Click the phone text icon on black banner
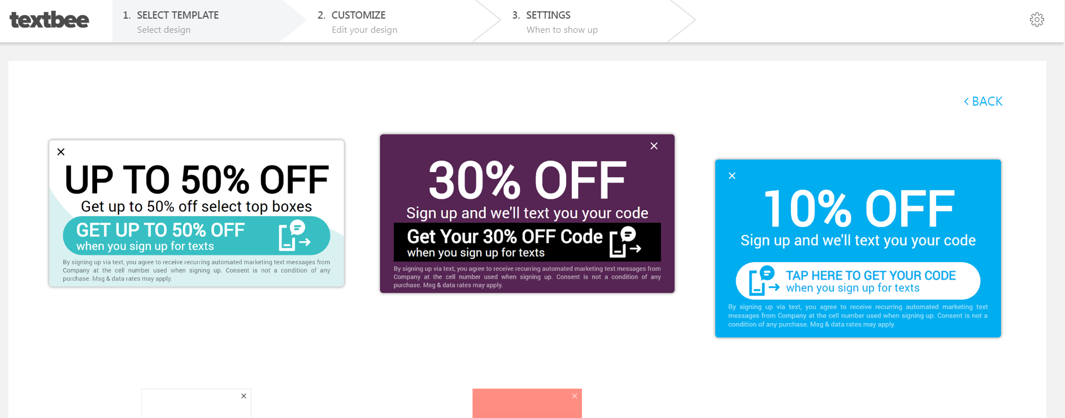Screen dimensions: 1065x418 [625, 242]
